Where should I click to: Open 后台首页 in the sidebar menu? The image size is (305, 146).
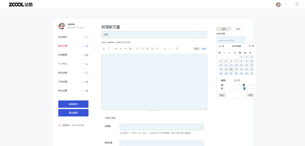pyautogui.click(x=63, y=37)
